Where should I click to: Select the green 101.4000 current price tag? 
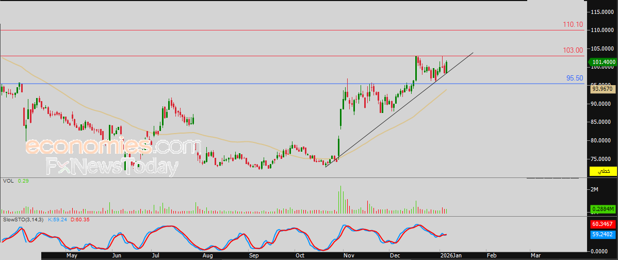(602, 62)
